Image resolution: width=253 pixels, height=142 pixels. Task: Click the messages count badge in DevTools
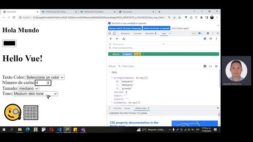pyautogui.click(x=200, y=33)
